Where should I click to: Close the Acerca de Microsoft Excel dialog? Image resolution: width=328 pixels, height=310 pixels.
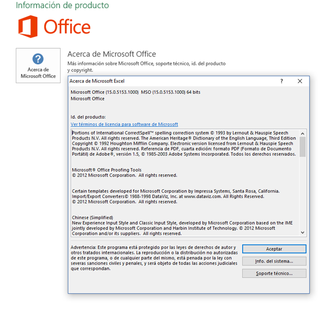(x=300, y=81)
